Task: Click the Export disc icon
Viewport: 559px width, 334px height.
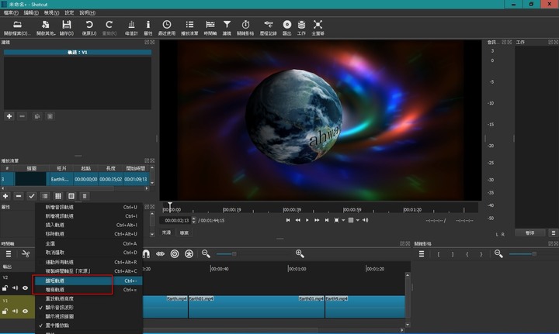Action: tap(287, 28)
